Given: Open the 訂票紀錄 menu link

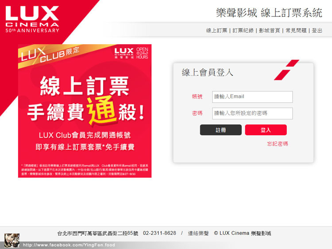Looking at the screenshot, I should click(x=243, y=31).
